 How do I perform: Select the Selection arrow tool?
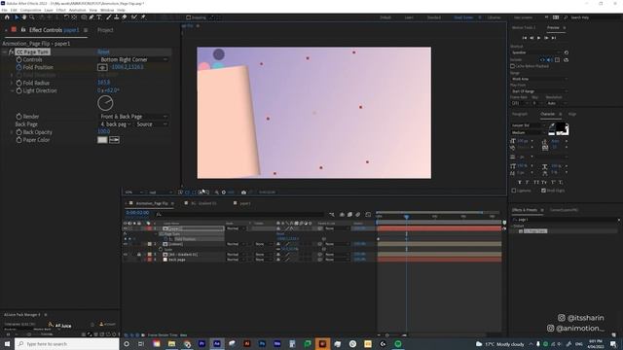17,17
